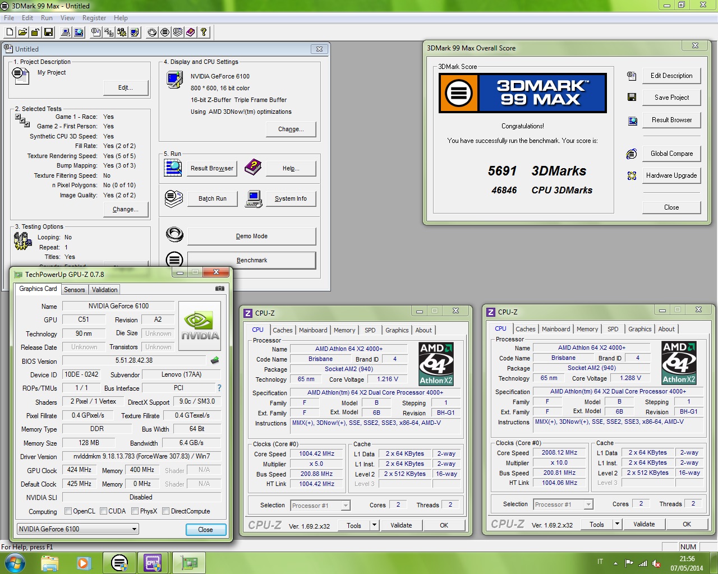Viewport: 718px width, 574px height.
Task: Click the Demo Mode button
Action: (252, 236)
